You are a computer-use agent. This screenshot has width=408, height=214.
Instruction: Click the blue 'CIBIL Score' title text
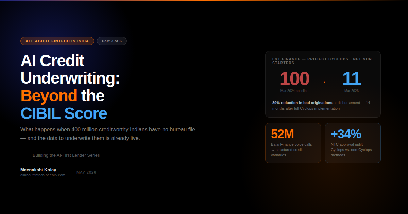pos(64,113)
